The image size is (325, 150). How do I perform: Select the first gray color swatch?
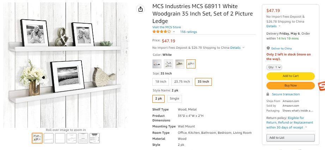click(157, 64)
